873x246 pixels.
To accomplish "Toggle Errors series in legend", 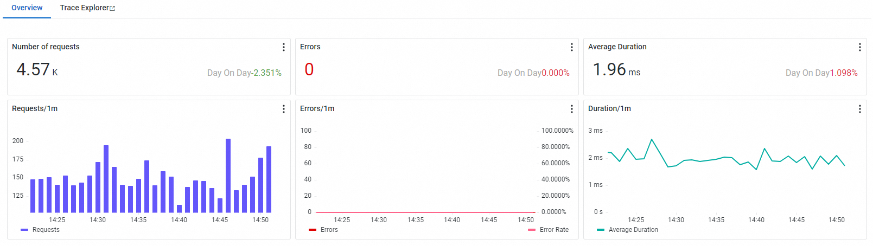I will [329, 230].
